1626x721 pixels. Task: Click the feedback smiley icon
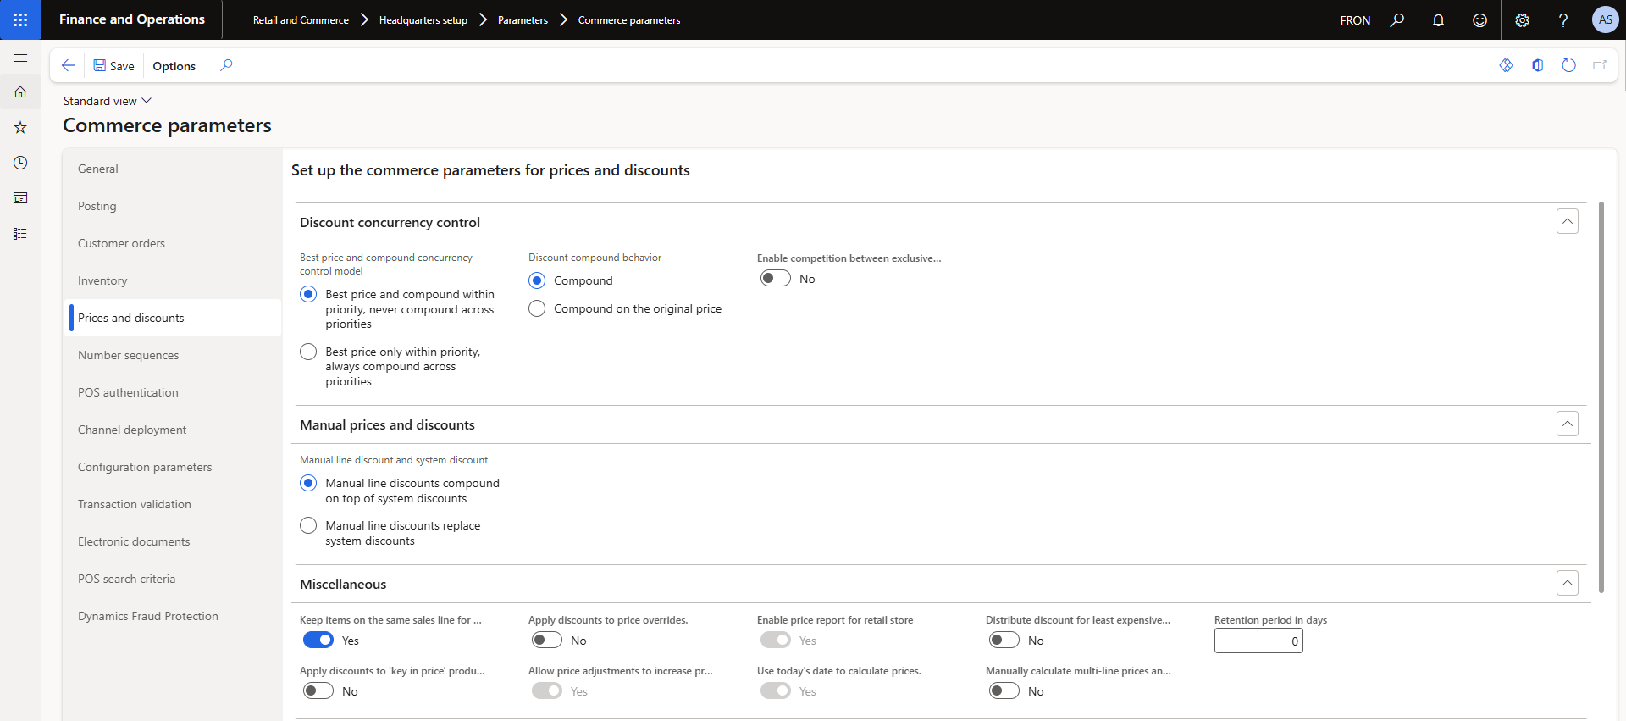pos(1479,20)
